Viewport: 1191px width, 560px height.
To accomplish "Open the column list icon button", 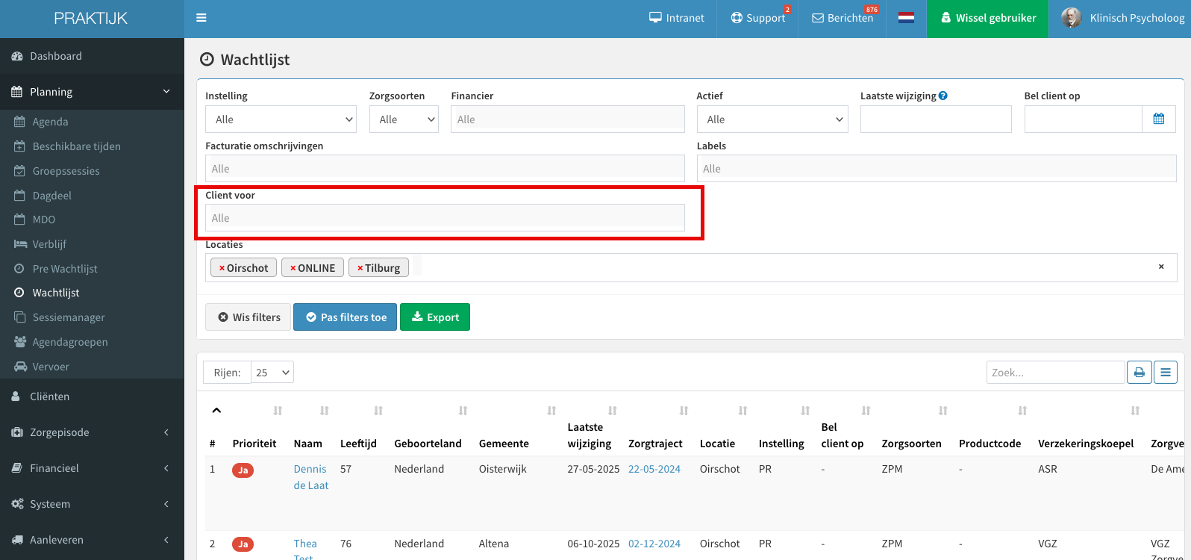I will (1166, 372).
